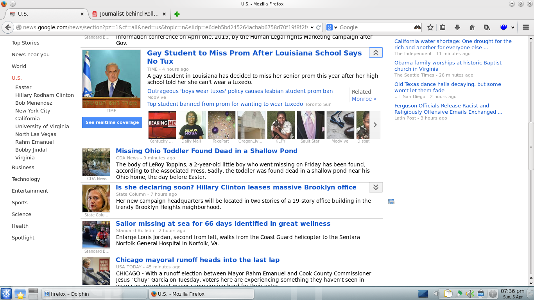The image size is (534, 300).
Task: Click the vertical scrollbar thumb
Action: coord(530,146)
